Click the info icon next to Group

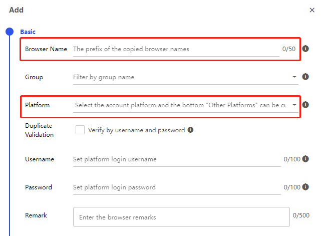tap(305, 77)
